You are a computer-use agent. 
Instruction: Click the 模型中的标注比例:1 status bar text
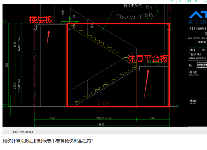pos(23,132)
